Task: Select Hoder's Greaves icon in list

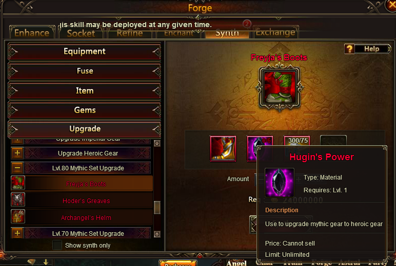Action: pyautogui.click(x=18, y=199)
